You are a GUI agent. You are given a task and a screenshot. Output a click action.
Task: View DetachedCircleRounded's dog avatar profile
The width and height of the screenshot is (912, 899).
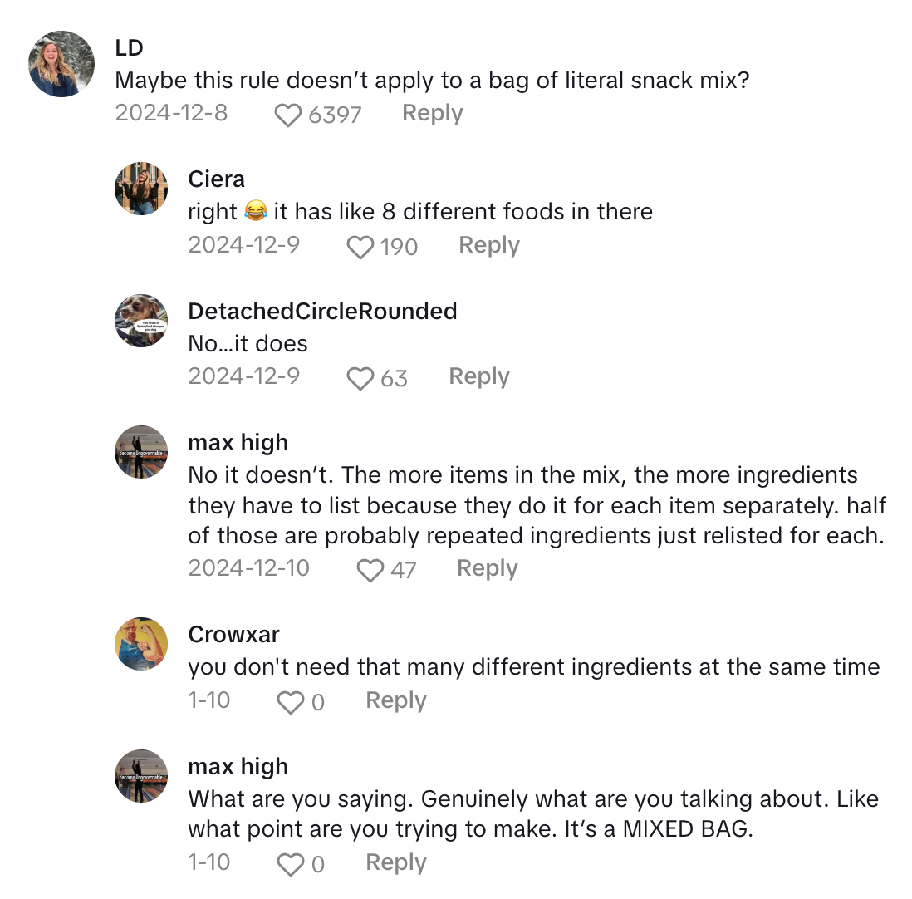click(x=141, y=321)
